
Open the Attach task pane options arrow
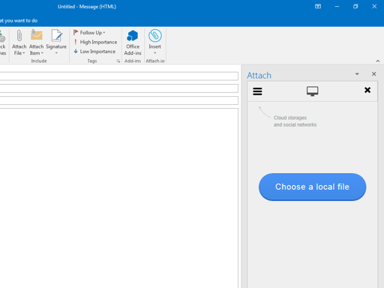click(357, 74)
